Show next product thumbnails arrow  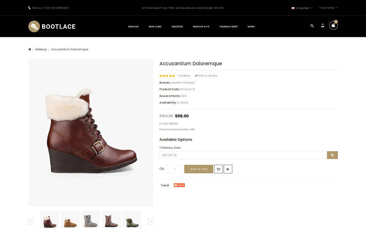click(x=151, y=222)
